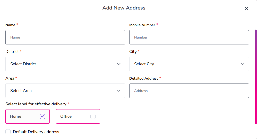Click the Default Delivery address label text
This screenshot has width=257, height=139.
(x=36, y=132)
